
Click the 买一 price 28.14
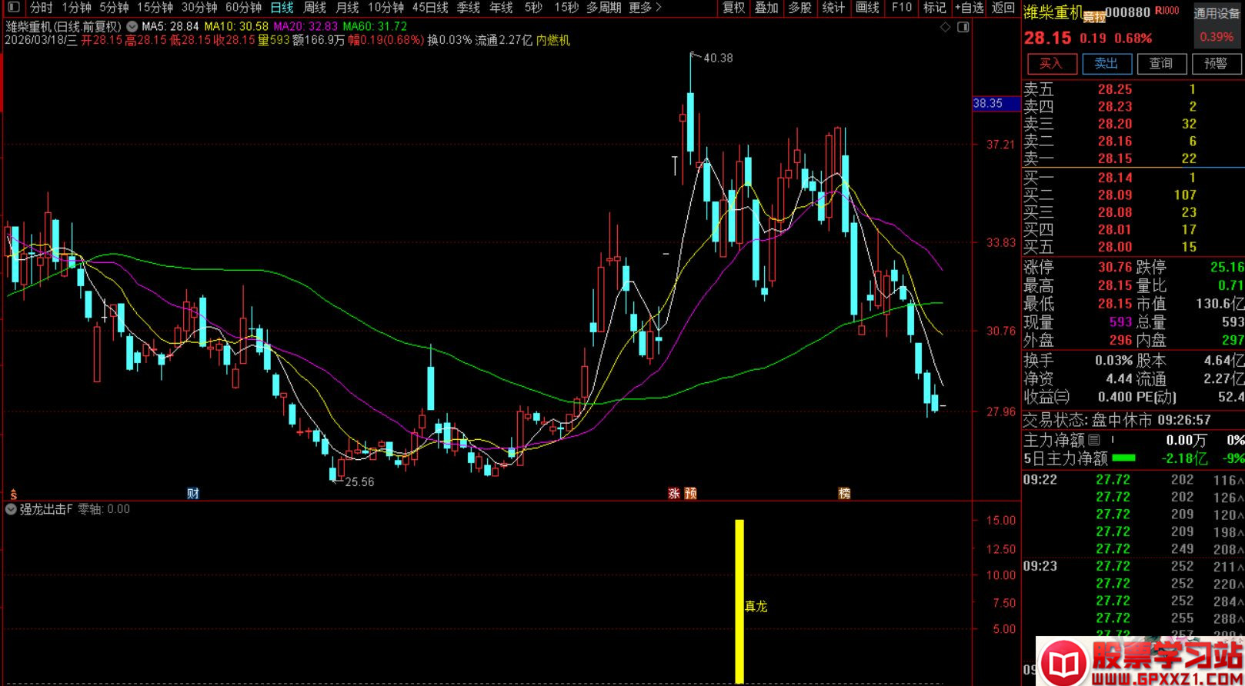pyautogui.click(x=1115, y=178)
